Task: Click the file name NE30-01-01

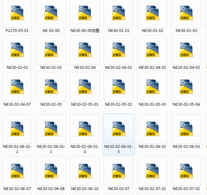Action: [119, 31]
